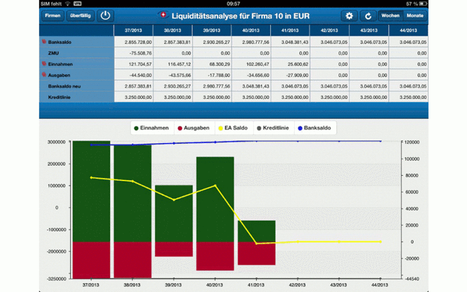Open the Firmen list
The image size is (467, 292).
click(x=53, y=16)
